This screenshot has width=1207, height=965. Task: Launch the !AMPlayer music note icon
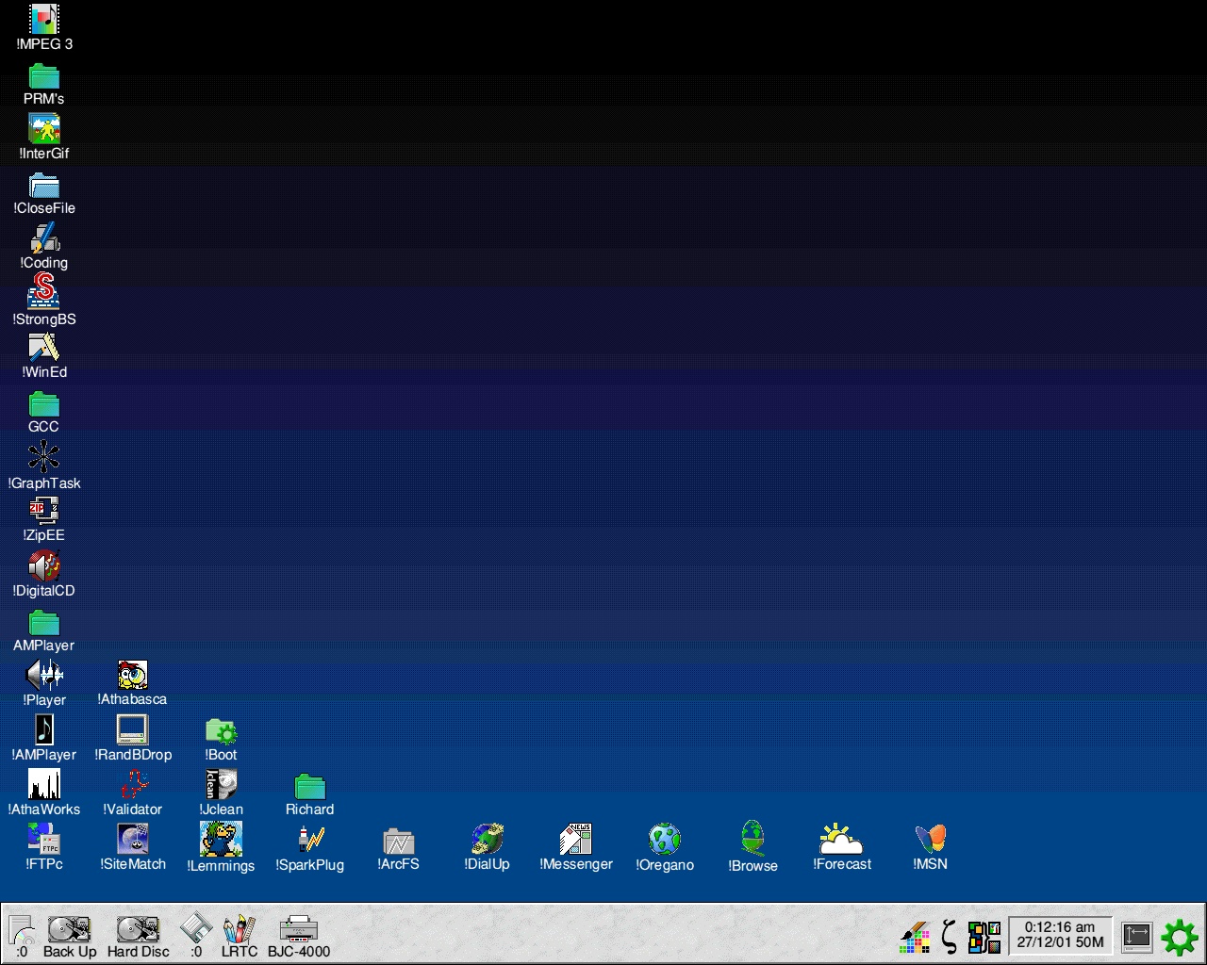coord(44,729)
